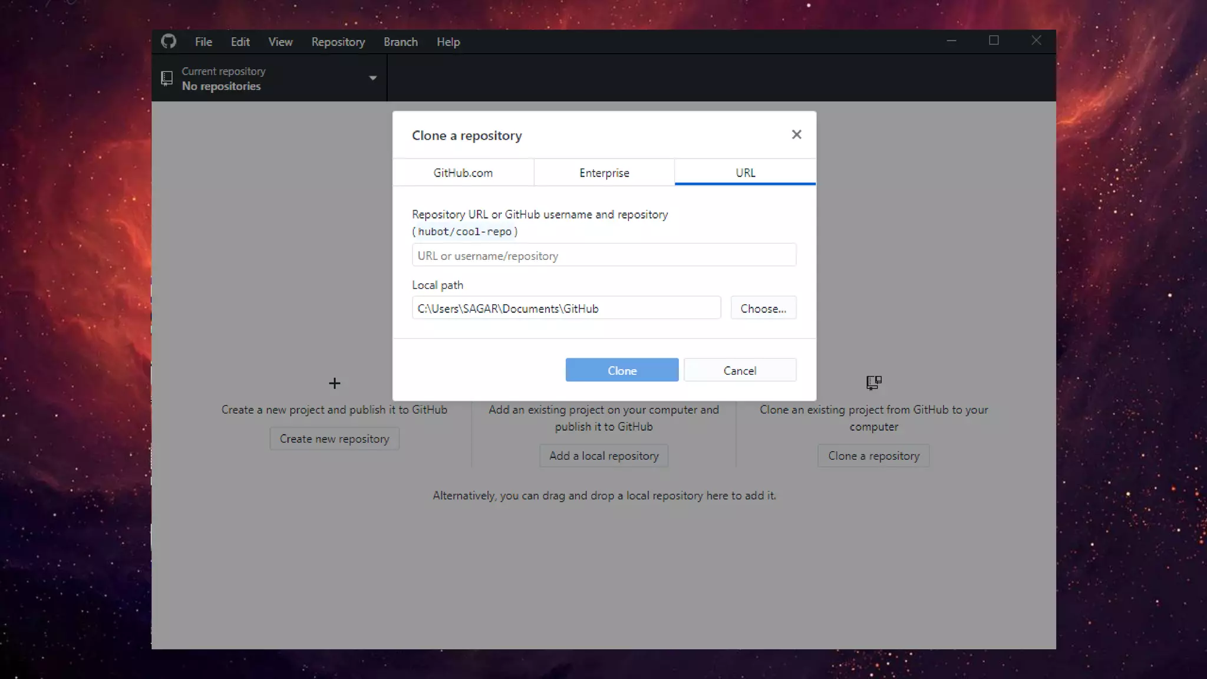Open the Current repository selector
This screenshot has height=679, width=1207.
point(269,78)
